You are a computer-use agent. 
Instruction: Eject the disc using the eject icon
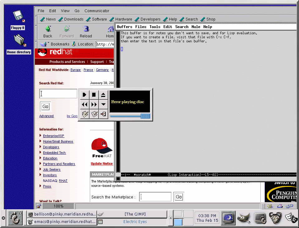point(103,95)
